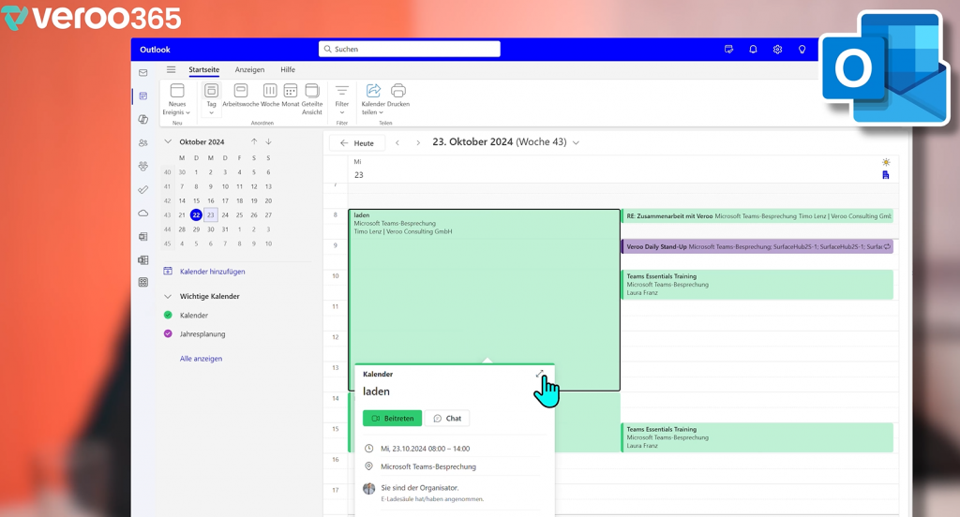The image size is (960, 517).
Task: Open the settings gear icon
Action: (777, 50)
